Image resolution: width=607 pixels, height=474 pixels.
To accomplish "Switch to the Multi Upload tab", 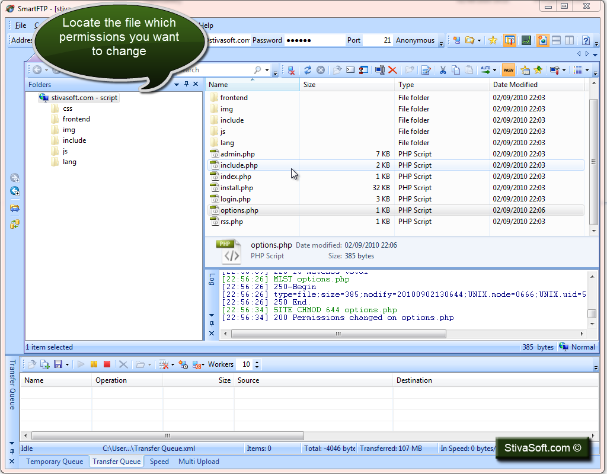I will 199,461.
